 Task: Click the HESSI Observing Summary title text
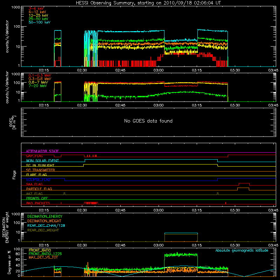148,3
